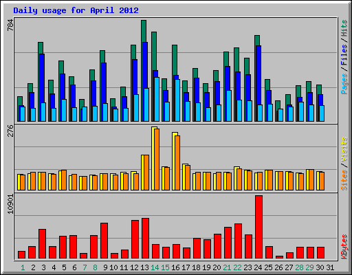This screenshot has width=352, height=275.
Task: Click the blue Files bar for day 24
Action: coord(258,76)
